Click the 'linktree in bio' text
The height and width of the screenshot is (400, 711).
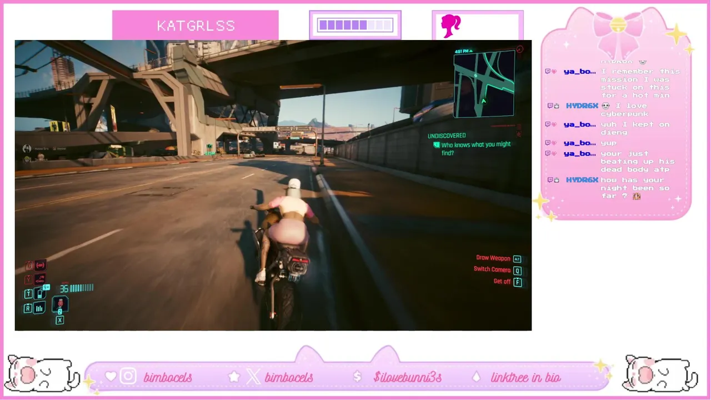(525, 377)
